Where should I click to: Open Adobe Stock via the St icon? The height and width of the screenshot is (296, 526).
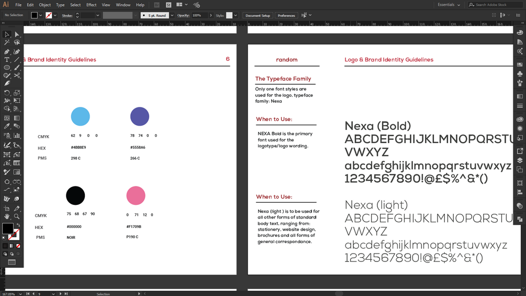(x=169, y=5)
